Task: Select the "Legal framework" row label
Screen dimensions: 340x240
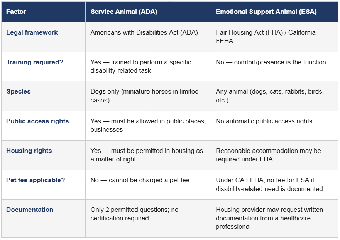Action: 32,33
